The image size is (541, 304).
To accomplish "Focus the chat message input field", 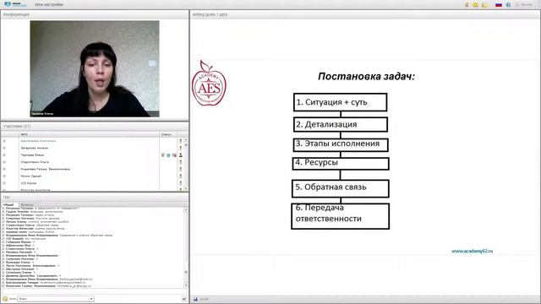I will 95,291.
